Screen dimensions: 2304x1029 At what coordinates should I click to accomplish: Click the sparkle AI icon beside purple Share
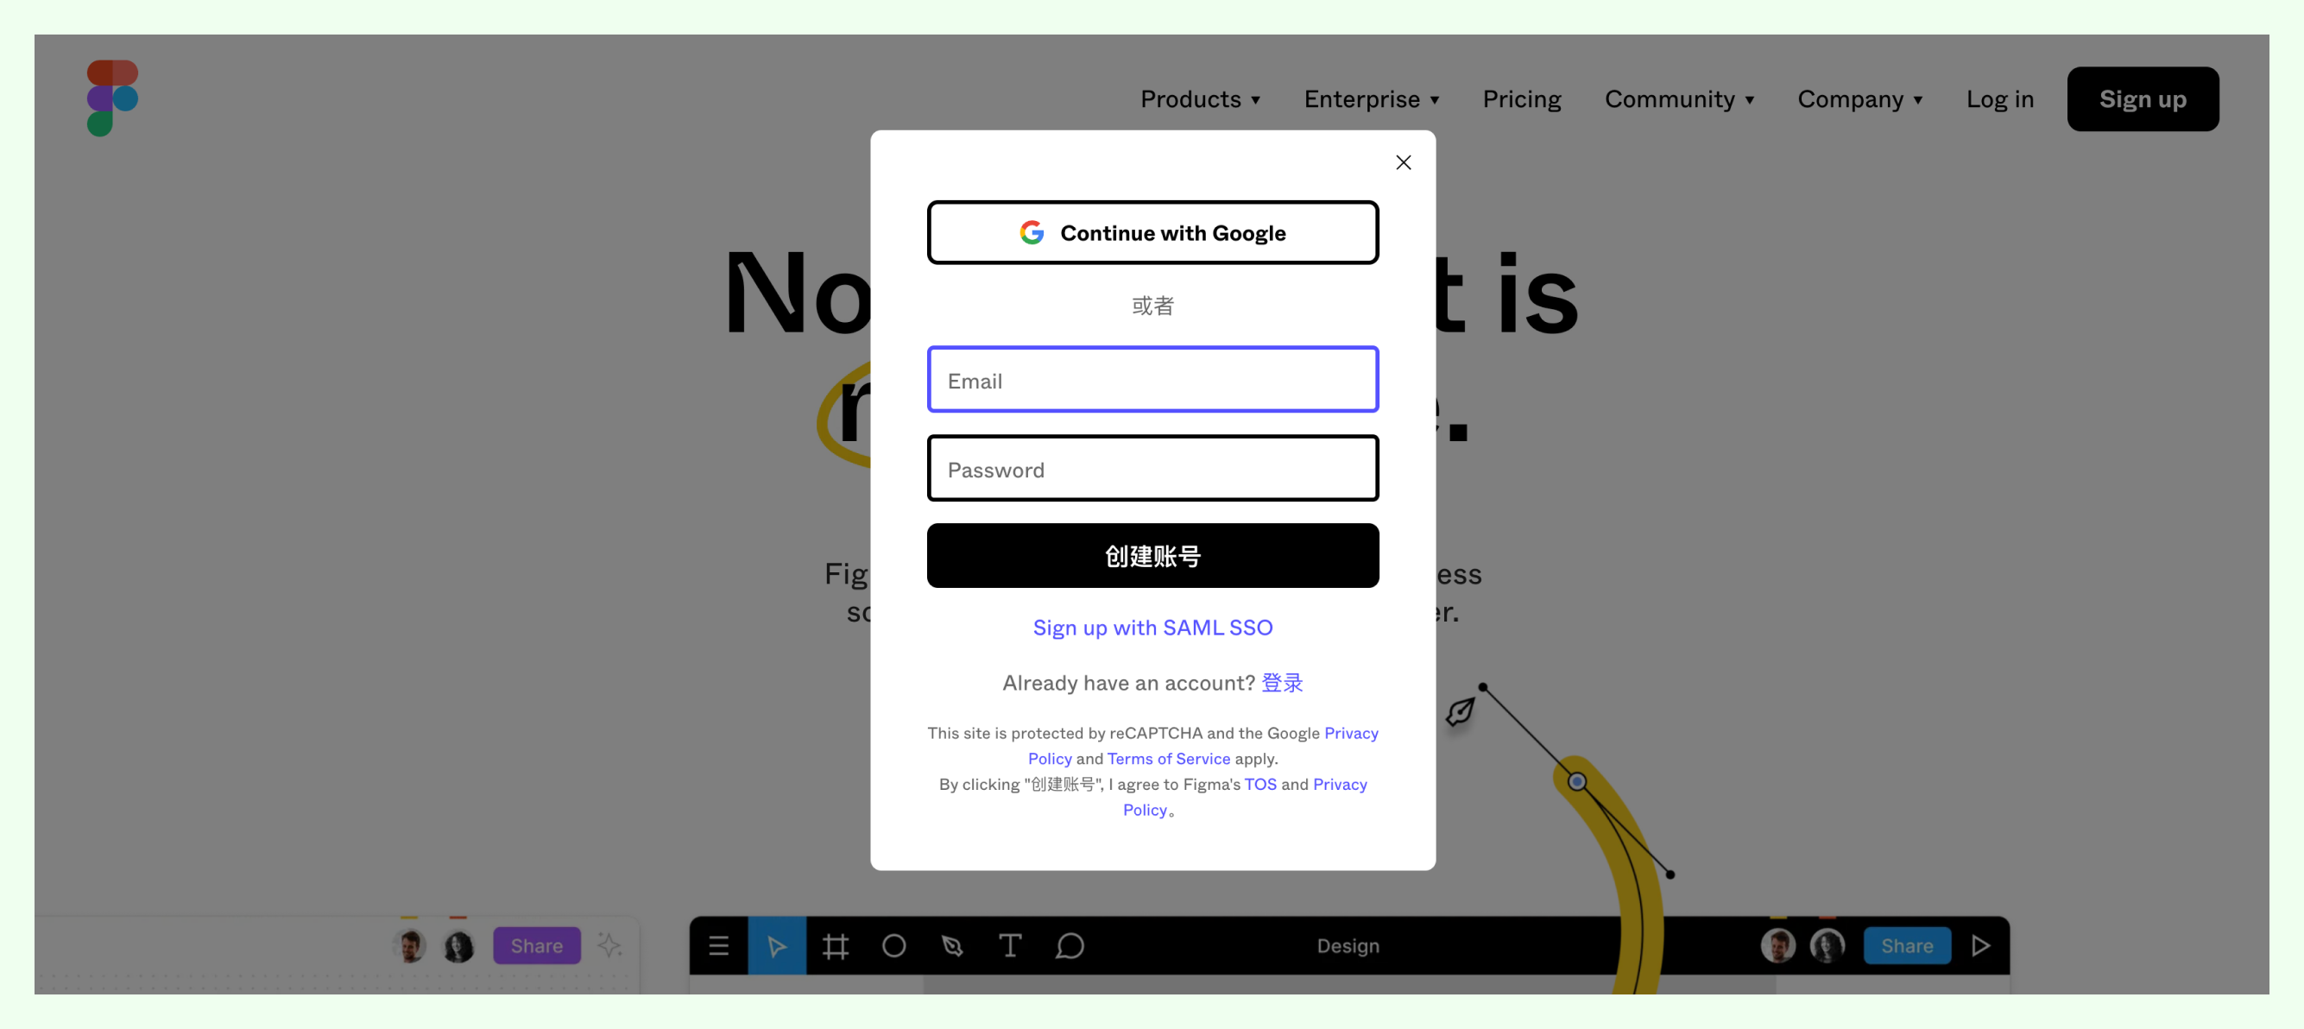point(609,945)
